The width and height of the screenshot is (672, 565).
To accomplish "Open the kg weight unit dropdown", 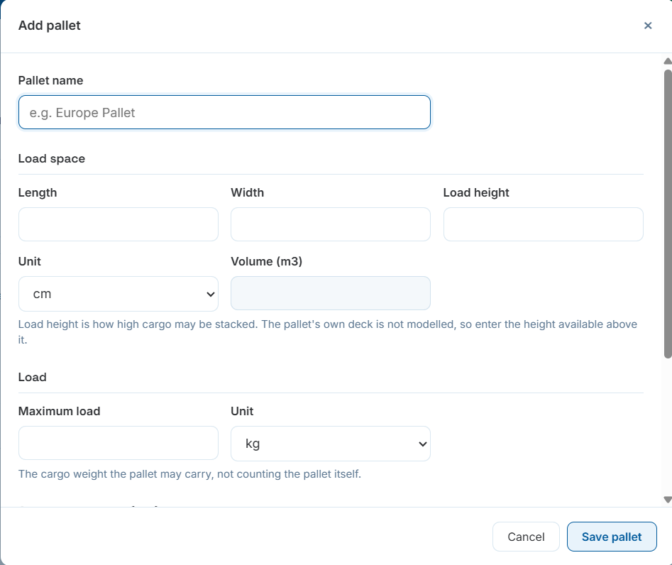I will pyautogui.click(x=331, y=443).
